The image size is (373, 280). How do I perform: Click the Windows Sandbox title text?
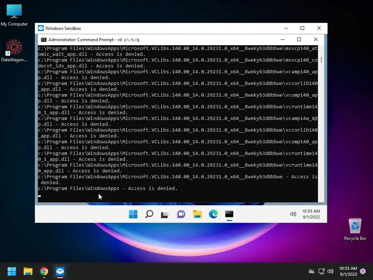(63, 28)
